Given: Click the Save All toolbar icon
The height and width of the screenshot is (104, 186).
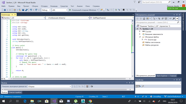Looking at the screenshot, I should [26, 10].
